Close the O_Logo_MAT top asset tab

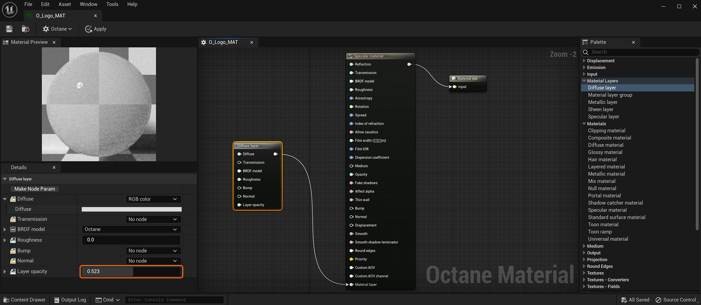click(x=95, y=16)
